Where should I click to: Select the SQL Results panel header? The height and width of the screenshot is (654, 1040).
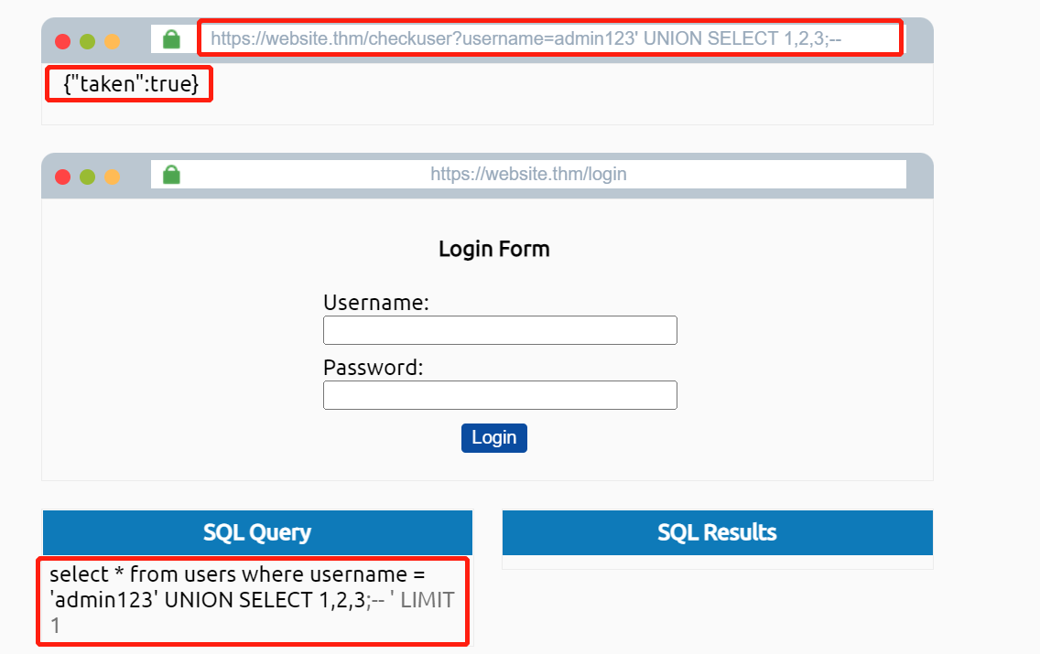[x=717, y=532]
